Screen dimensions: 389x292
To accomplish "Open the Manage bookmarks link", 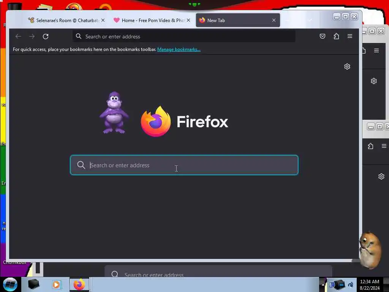I will tap(179, 49).
